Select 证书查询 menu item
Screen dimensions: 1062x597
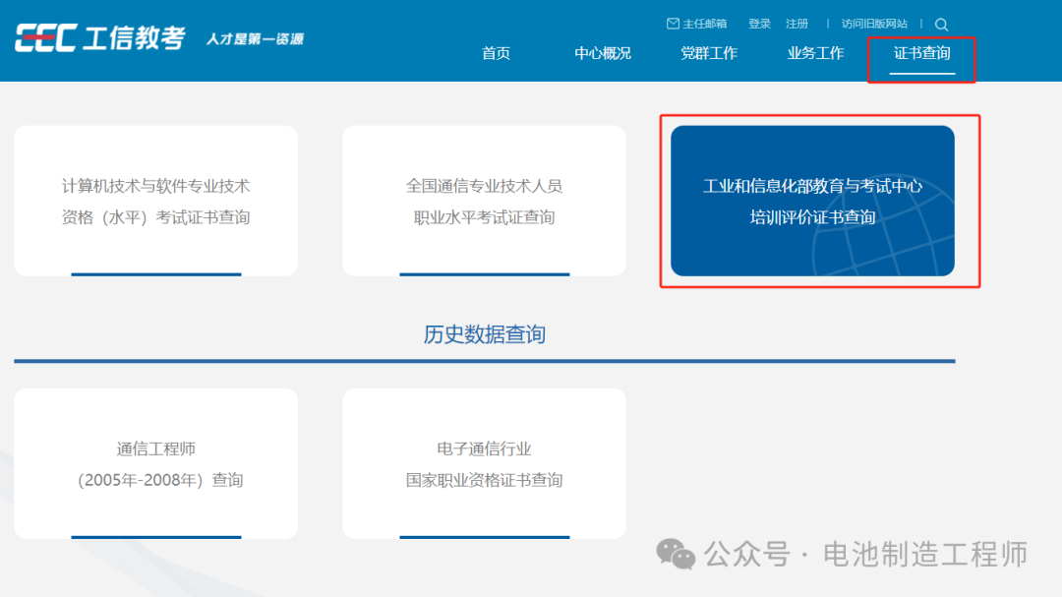(x=921, y=53)
